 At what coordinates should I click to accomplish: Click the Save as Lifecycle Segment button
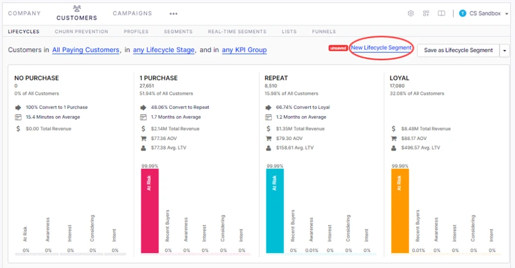click(458, 51)
